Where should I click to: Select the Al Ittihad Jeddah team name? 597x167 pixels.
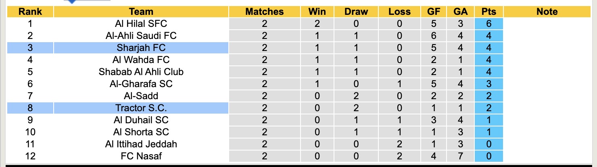[141, 144]
